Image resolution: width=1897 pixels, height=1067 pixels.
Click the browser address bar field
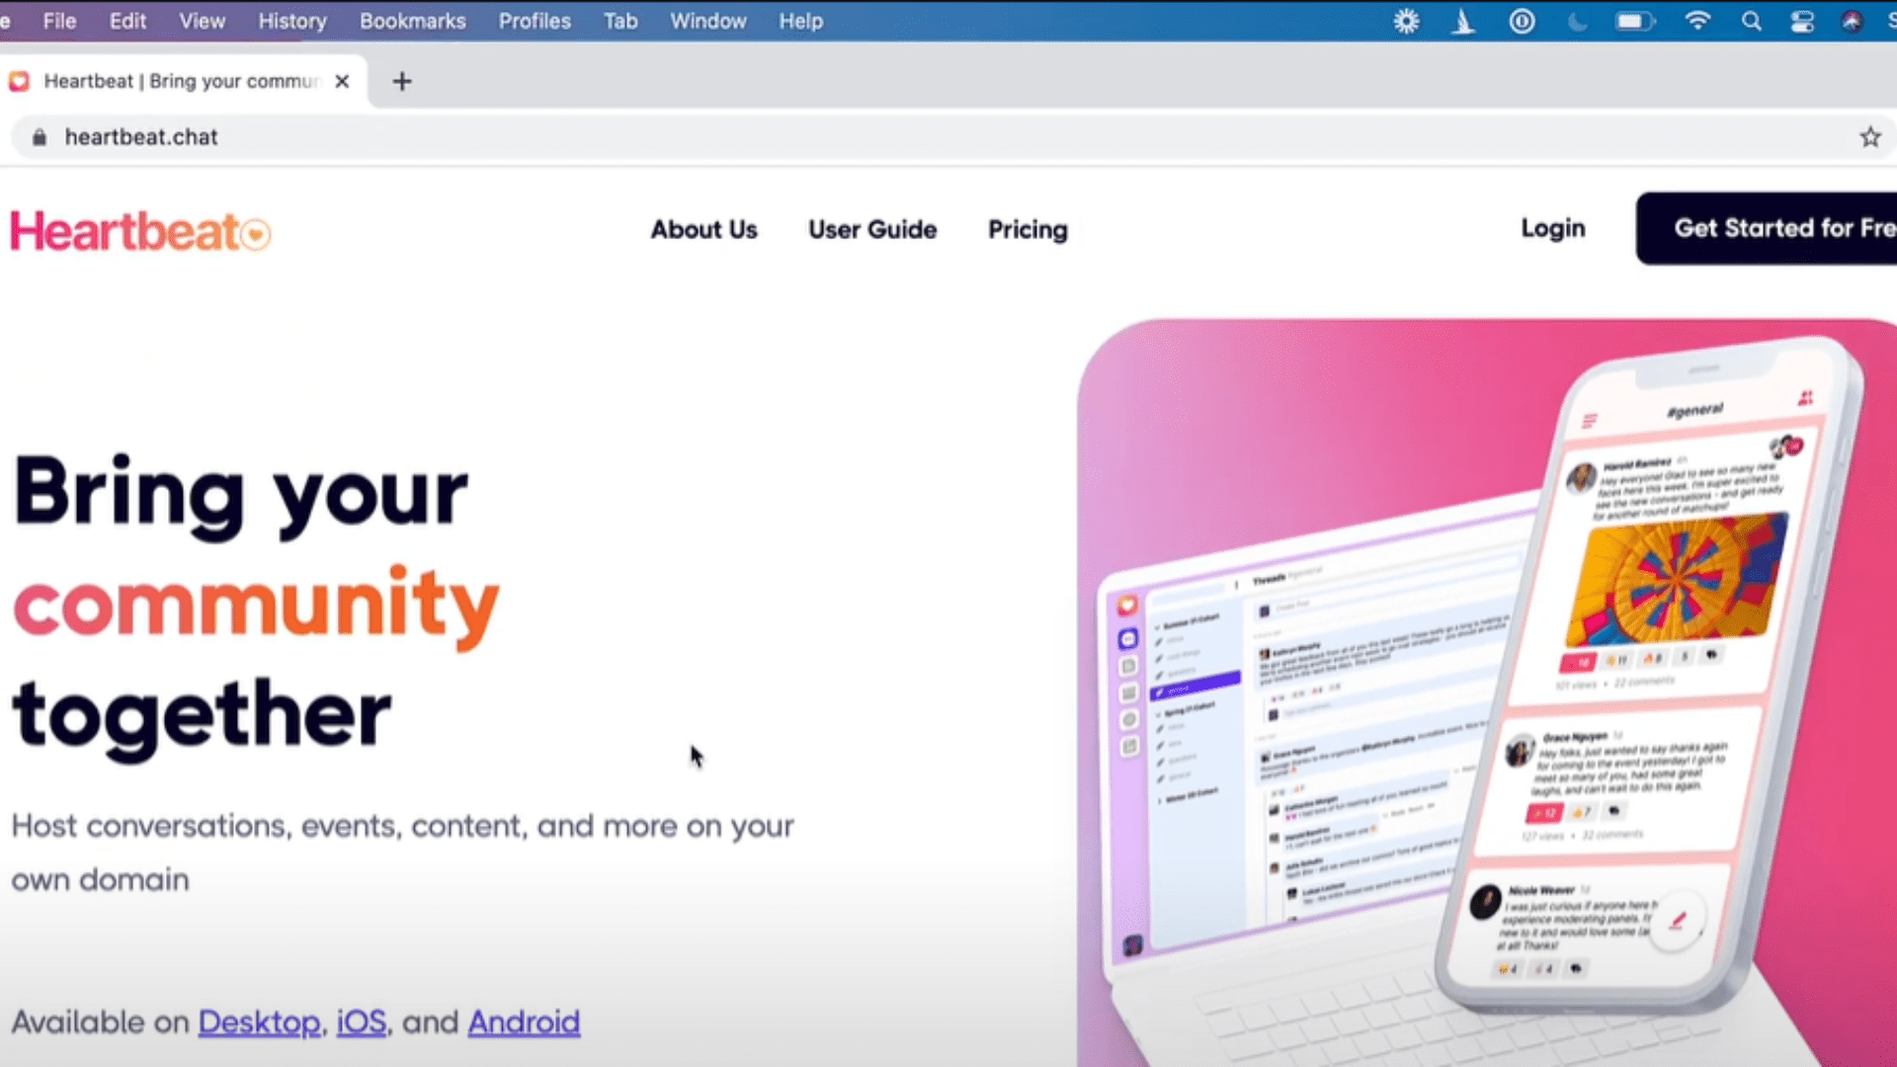pos(948,135)
